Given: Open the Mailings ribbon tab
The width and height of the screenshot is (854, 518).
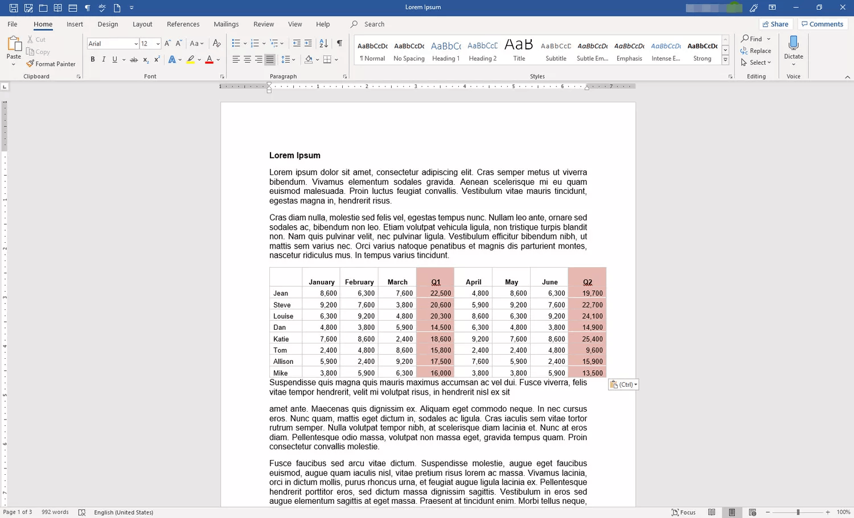Looking at the screenshot, I should click(x=226, y=24).
